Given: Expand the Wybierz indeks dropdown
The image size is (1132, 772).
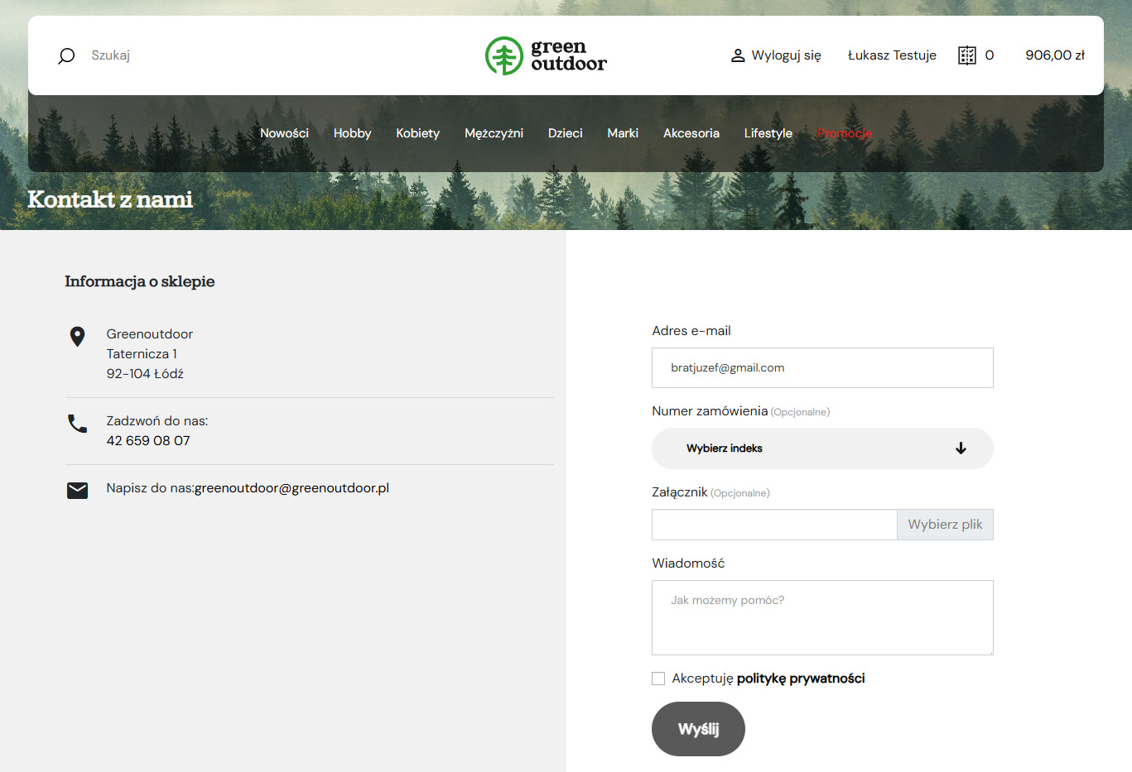Looking at the screenshot, I should pos(821,448).
